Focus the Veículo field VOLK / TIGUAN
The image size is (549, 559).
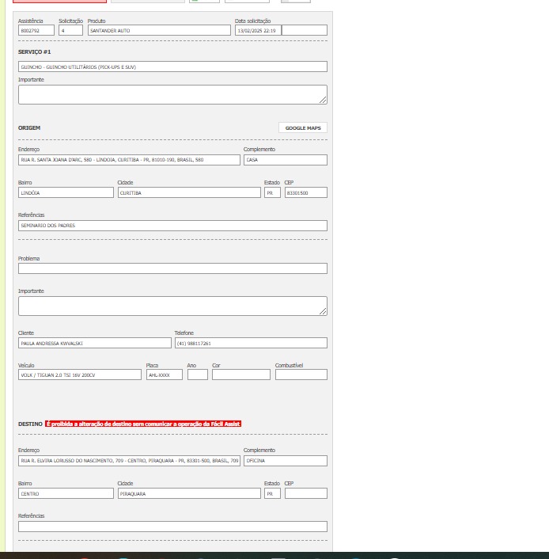click(x=80, y=375)
